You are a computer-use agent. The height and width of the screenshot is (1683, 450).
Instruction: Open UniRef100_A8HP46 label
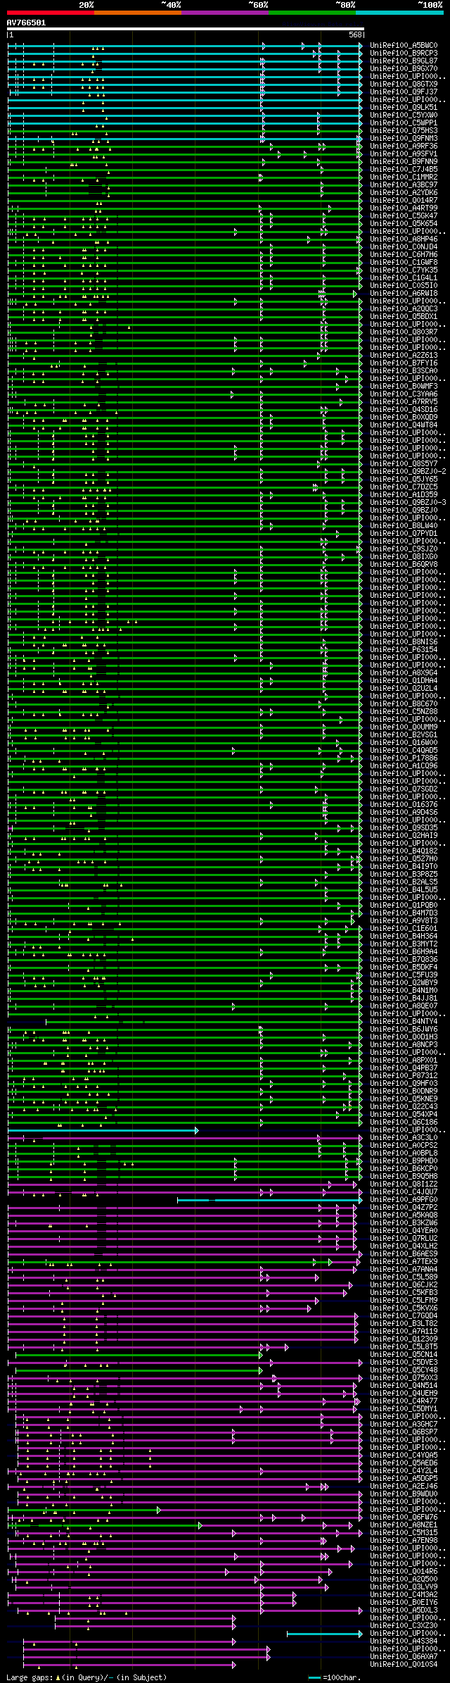[404, 239]
